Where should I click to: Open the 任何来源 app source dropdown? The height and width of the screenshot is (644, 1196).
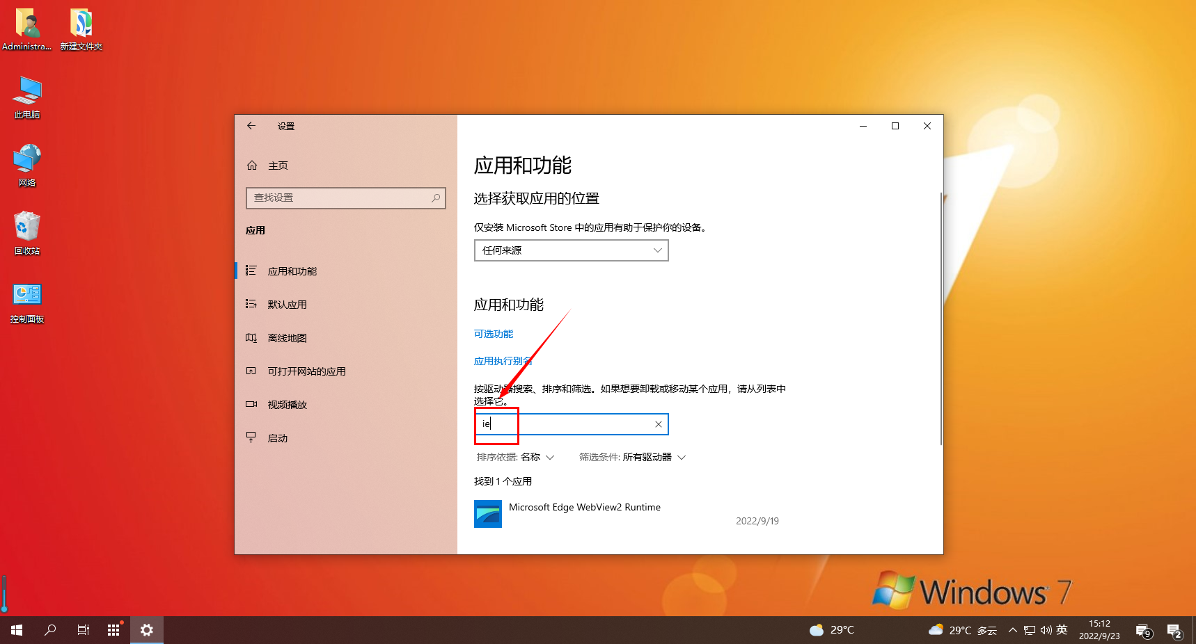(570, 250)
